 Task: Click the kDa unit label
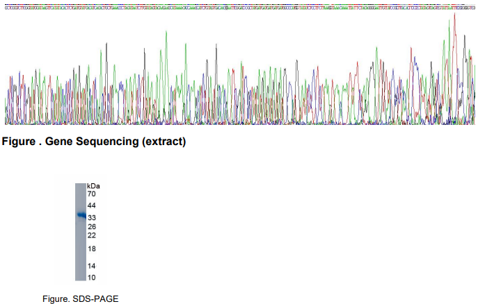(x=93, y=187)
